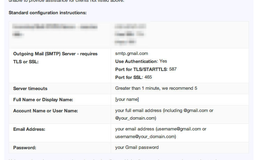Click the 'Port for TLS/STARTTLS: 587' line
The image size is (257, 160).
point(146,69)
